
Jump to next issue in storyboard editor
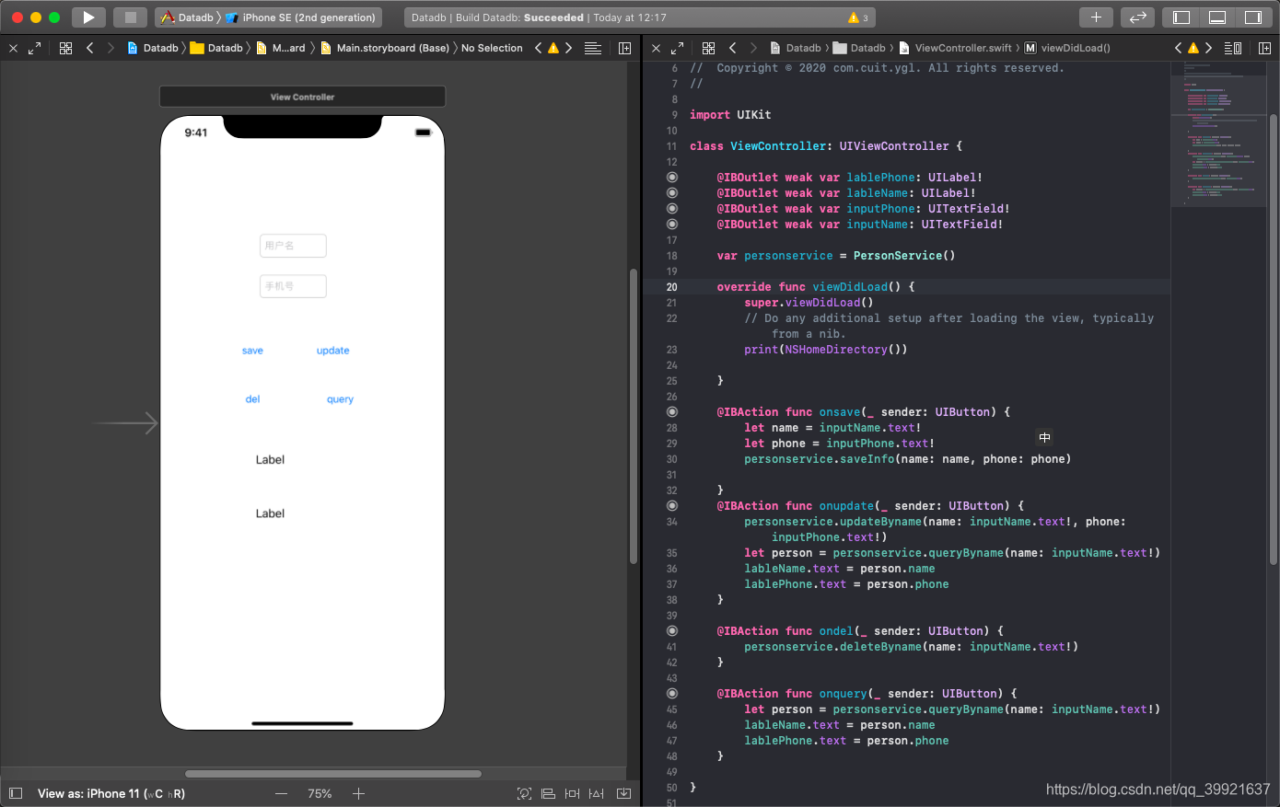click(568, 48)
